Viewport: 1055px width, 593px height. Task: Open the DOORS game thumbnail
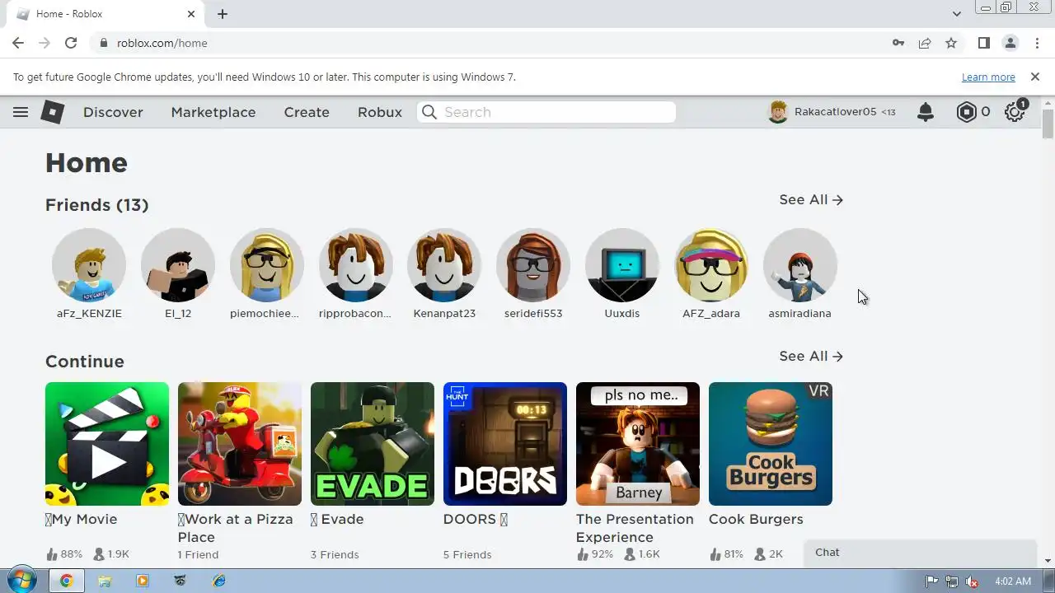click(505, 444)
